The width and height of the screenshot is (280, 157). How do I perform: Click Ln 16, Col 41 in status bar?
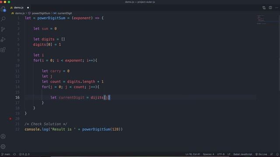click(192, 154)
